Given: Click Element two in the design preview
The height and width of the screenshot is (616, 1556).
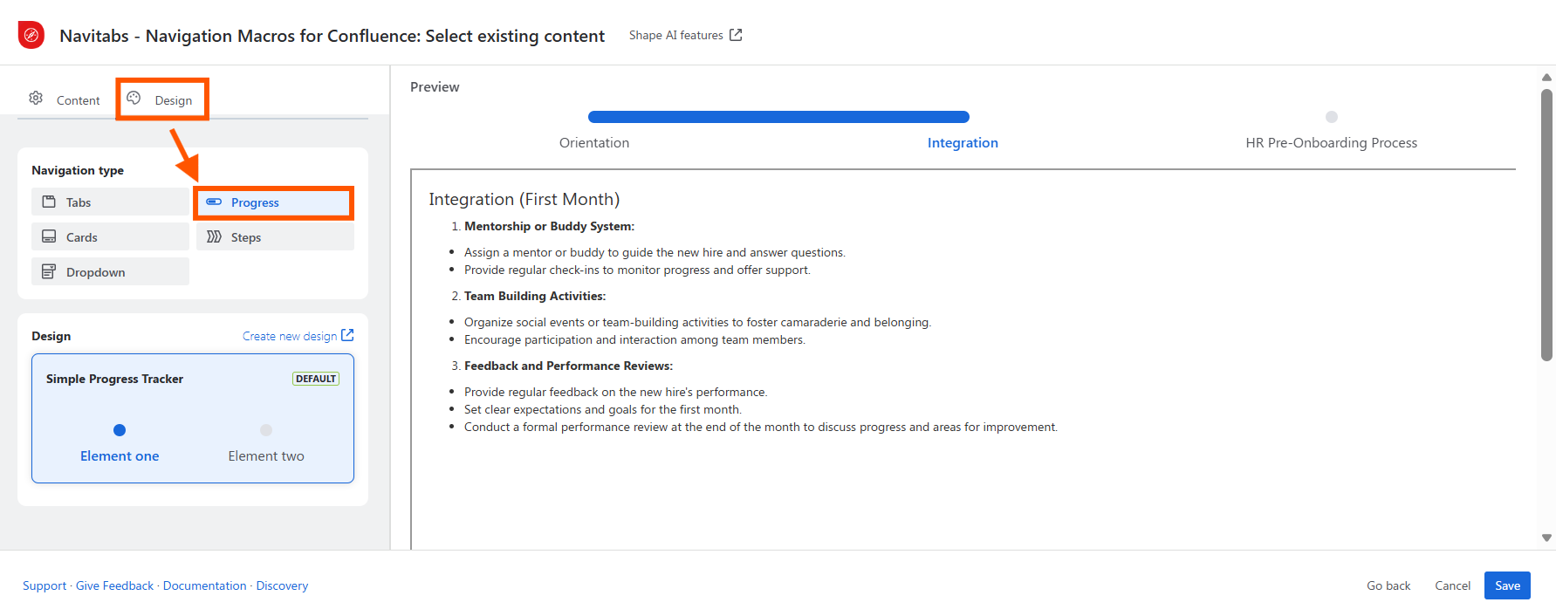Looking at the screenshot, I should coord(266,456).
